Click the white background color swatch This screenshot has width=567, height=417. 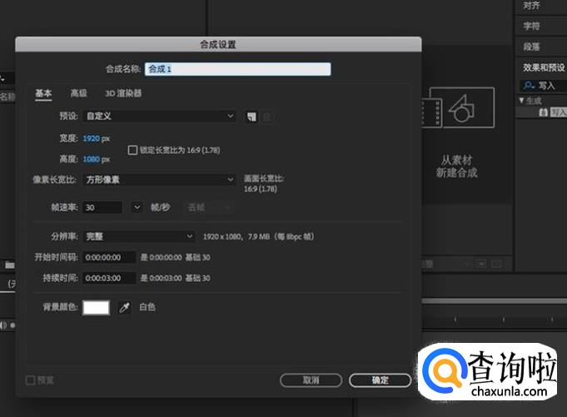pos(96,307)
